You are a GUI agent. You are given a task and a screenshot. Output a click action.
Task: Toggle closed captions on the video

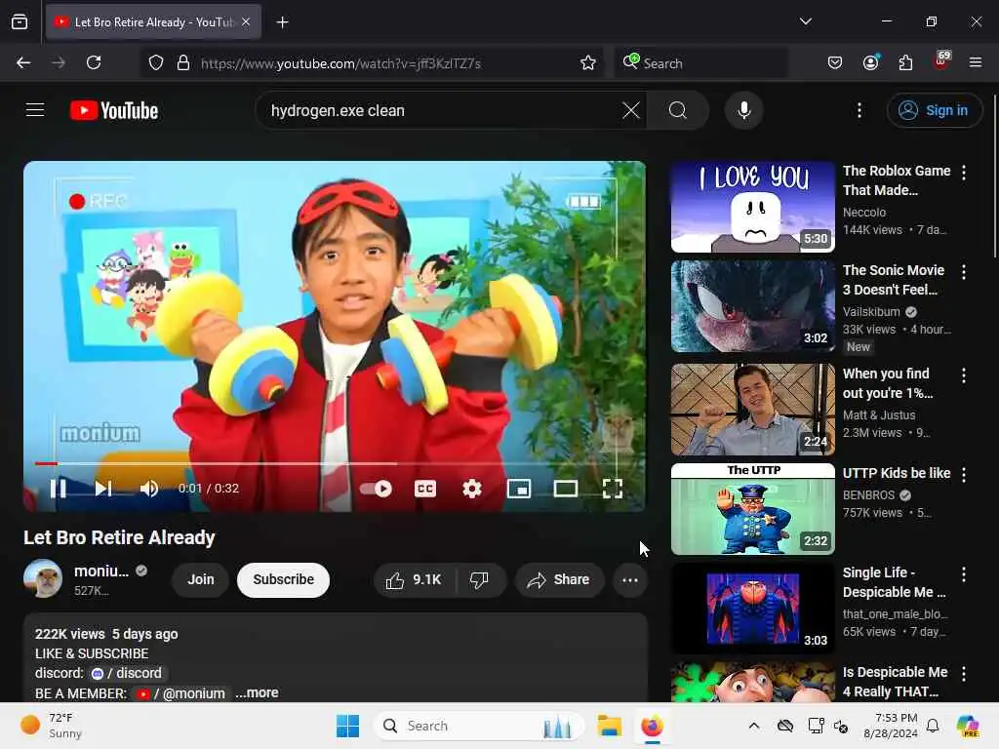425,489
